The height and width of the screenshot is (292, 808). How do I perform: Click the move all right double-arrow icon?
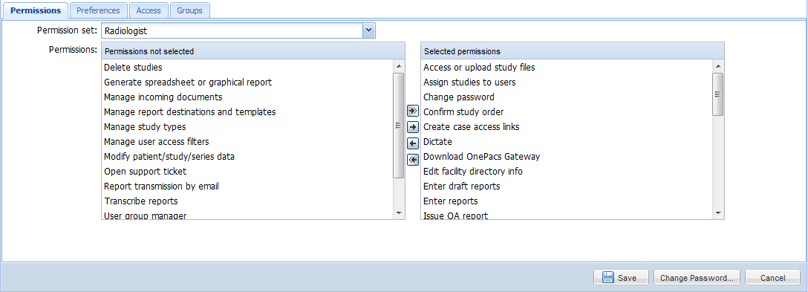click(413, 111)
